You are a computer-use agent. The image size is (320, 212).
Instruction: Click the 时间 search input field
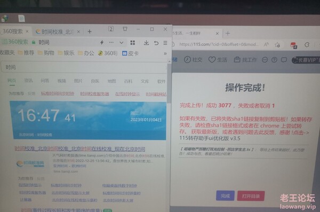pos(84,67)
